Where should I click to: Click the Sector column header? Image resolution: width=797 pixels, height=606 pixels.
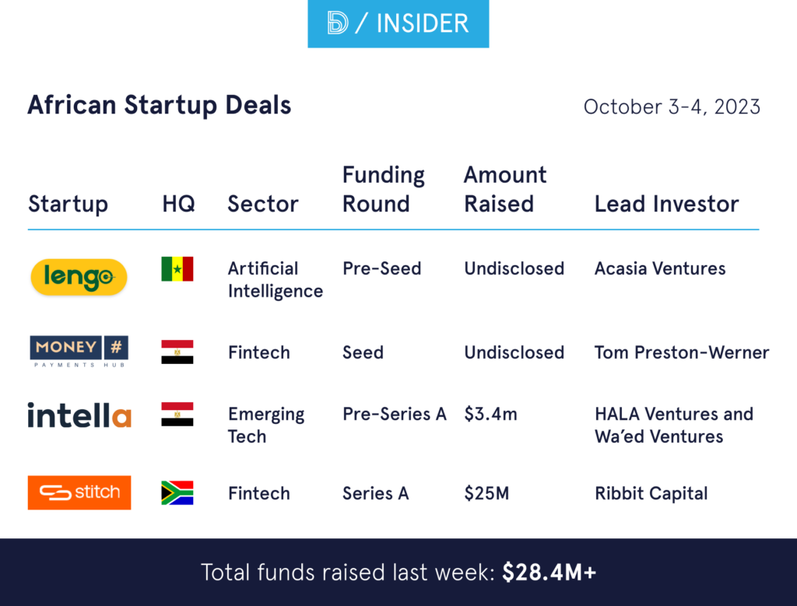click(263, 205)
